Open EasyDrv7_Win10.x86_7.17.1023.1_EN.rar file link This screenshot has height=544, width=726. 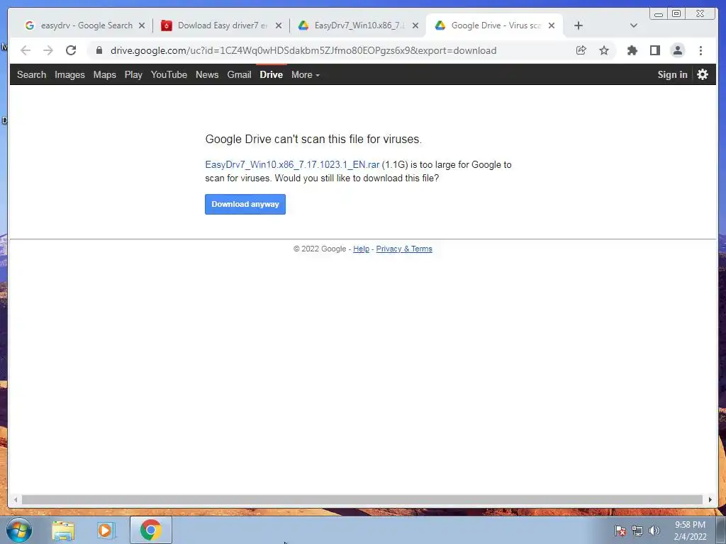tap(292, 164)
